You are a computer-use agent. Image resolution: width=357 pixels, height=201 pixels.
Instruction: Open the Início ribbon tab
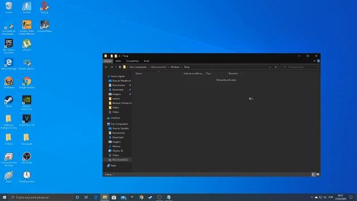tap(118, 61)
